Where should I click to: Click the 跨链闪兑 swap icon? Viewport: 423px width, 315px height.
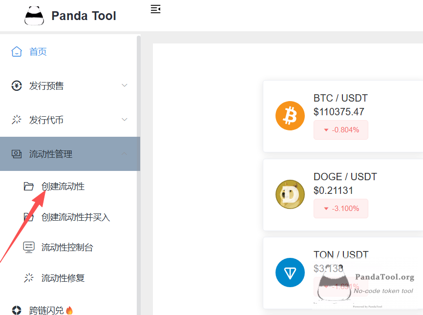click(17, 310)
